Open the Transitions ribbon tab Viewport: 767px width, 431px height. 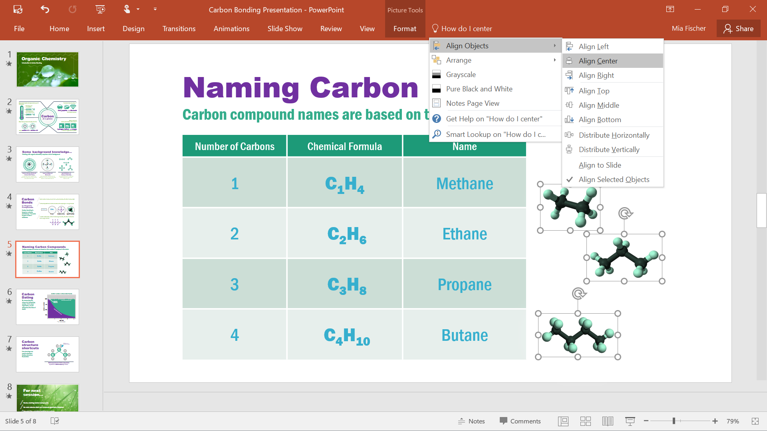[179, 29]
